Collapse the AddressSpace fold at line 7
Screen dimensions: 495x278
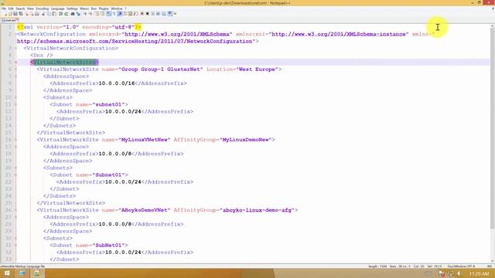coord(15,76)
